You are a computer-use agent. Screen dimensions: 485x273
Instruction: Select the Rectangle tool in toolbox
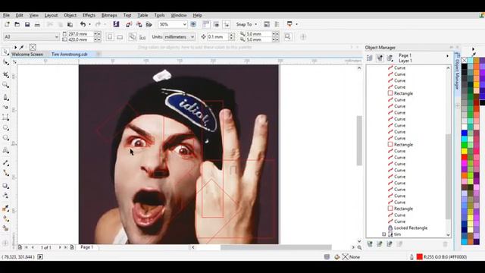(x=5, y=118)
